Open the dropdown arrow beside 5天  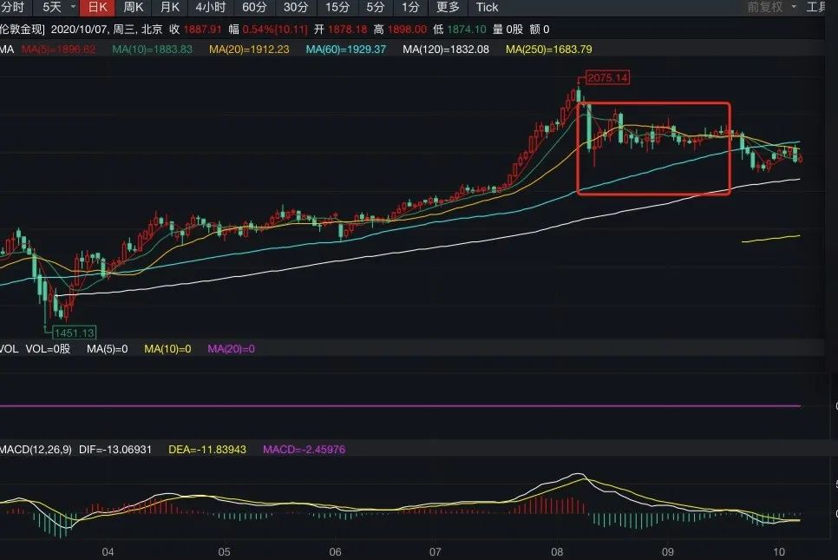coord(73,7)
